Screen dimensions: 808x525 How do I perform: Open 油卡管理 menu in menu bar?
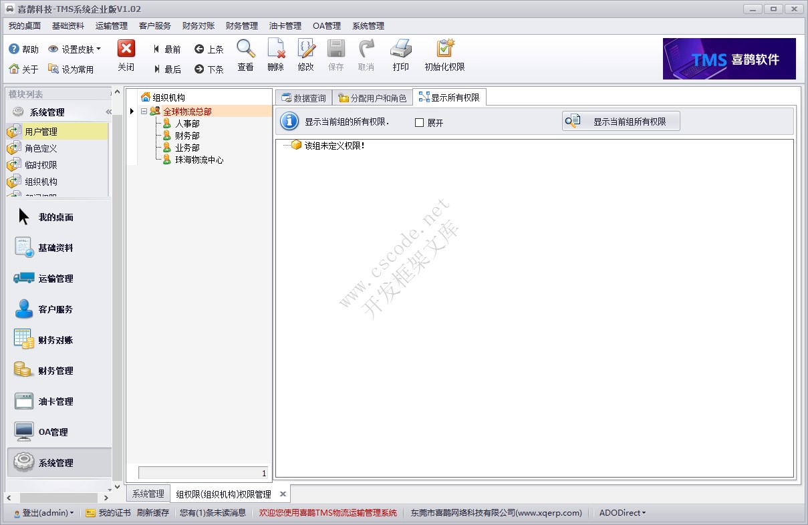pos(285,26)
